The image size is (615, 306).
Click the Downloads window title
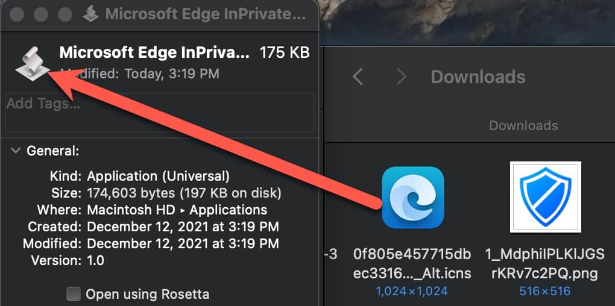coord(478,76)
